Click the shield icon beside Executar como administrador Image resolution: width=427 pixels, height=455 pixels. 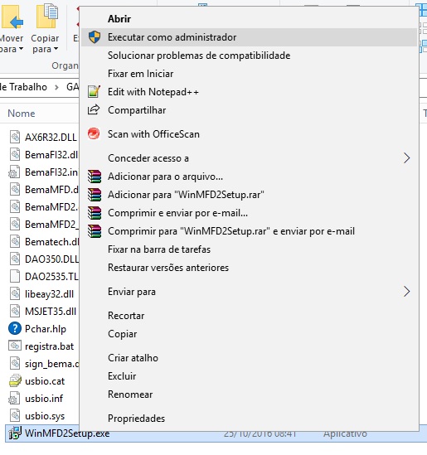click(x=95, y=37)
